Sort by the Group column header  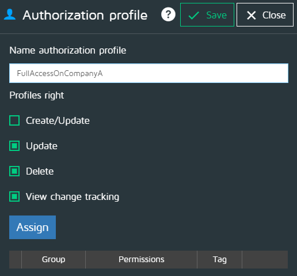[54, 259]
